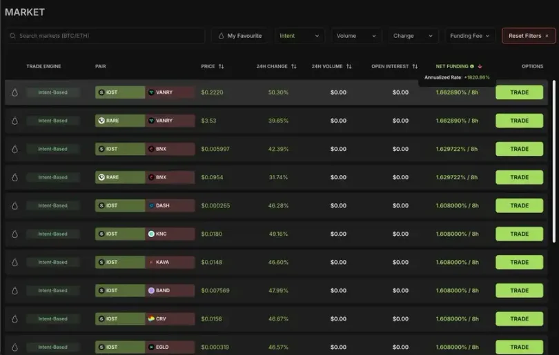Viewport: 559px width, 355px height.
Task: Favourite the IOST/VANRY pair
Action: [x=14, y=92]
